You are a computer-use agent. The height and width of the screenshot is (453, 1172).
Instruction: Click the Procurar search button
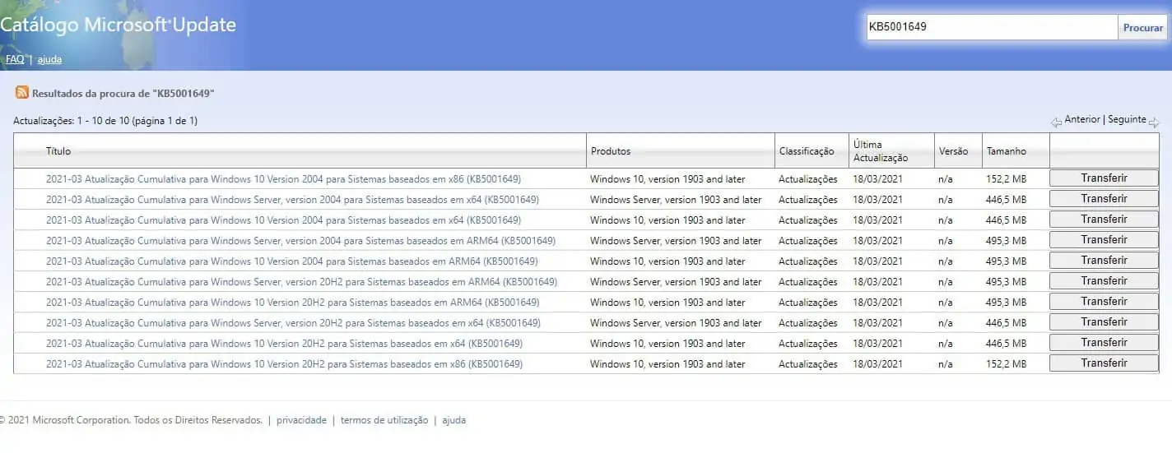(x=1143, y=27)
